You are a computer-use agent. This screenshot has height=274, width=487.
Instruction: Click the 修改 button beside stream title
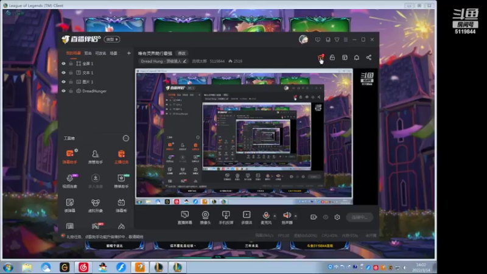181,54
